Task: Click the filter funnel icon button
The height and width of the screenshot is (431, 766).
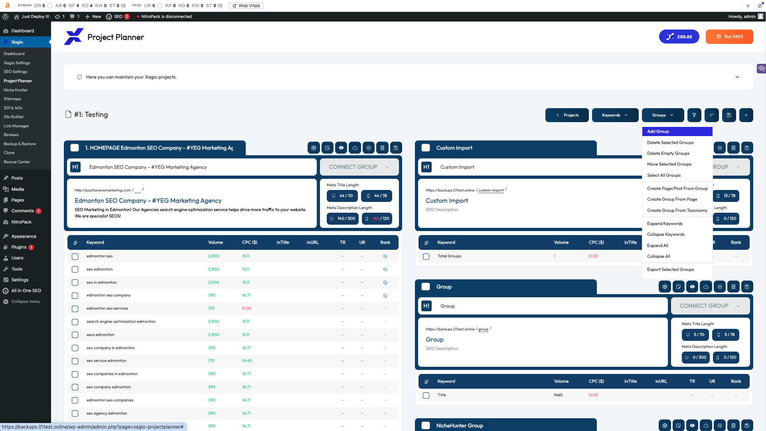Action: [x=694, y=115]
